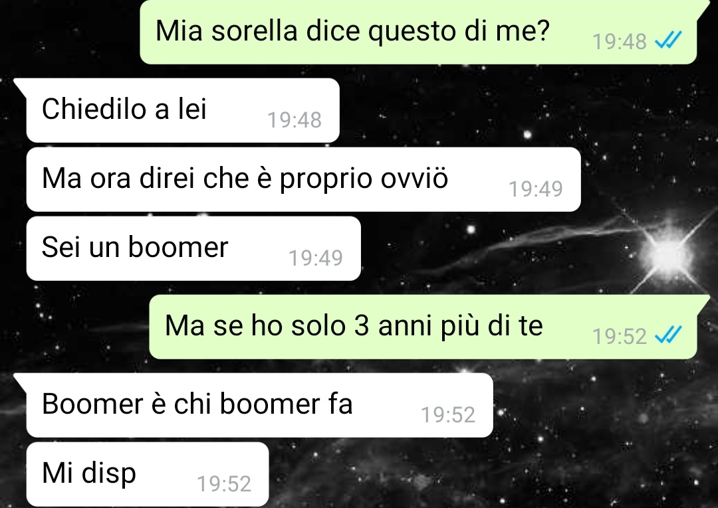Tap message 'Ma ora direi che è proprio ovviö'

coord(304,179)
